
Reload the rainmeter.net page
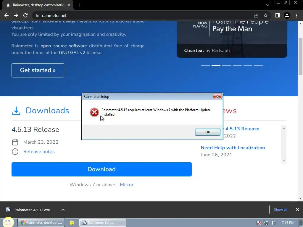(x=25, y=15)
